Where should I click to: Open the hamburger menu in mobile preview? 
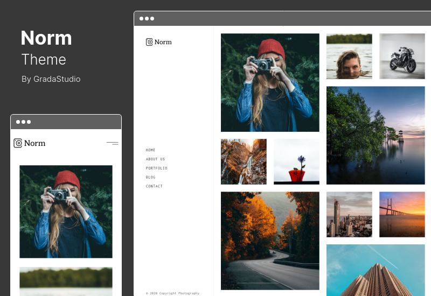(113, 143)
